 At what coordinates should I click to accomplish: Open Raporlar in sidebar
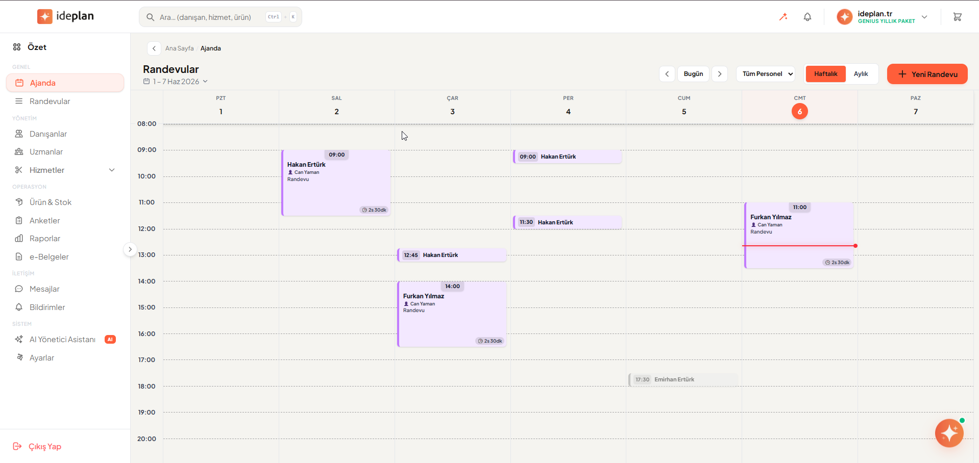[65, 238]
